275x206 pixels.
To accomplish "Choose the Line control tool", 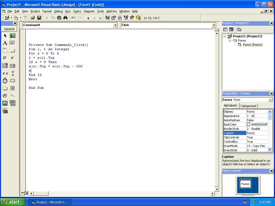I will click(12, 96).
